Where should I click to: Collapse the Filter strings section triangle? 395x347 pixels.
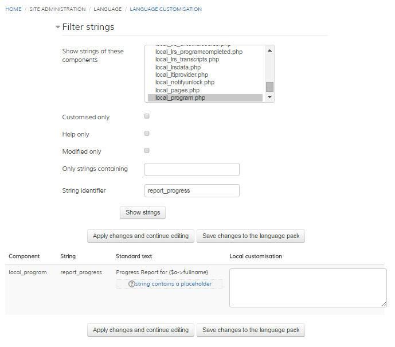tap(57, 28)
